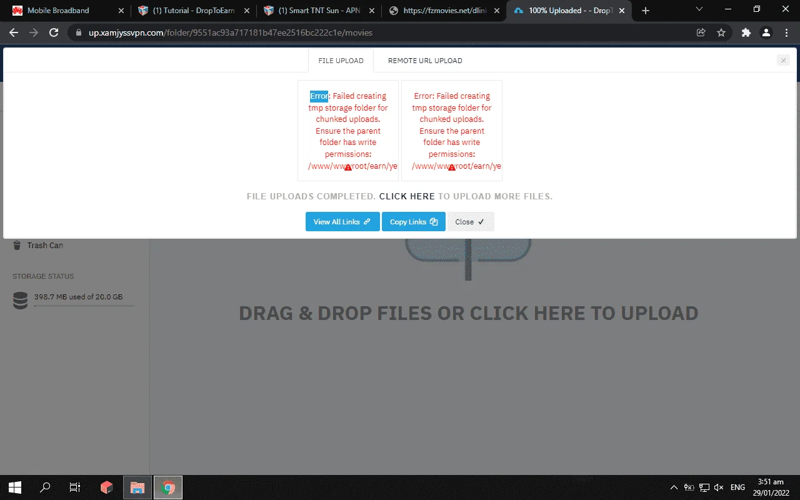The image size is (800, 500).
Task: Click the warning icon on first upload error
Action: point(348,167)
